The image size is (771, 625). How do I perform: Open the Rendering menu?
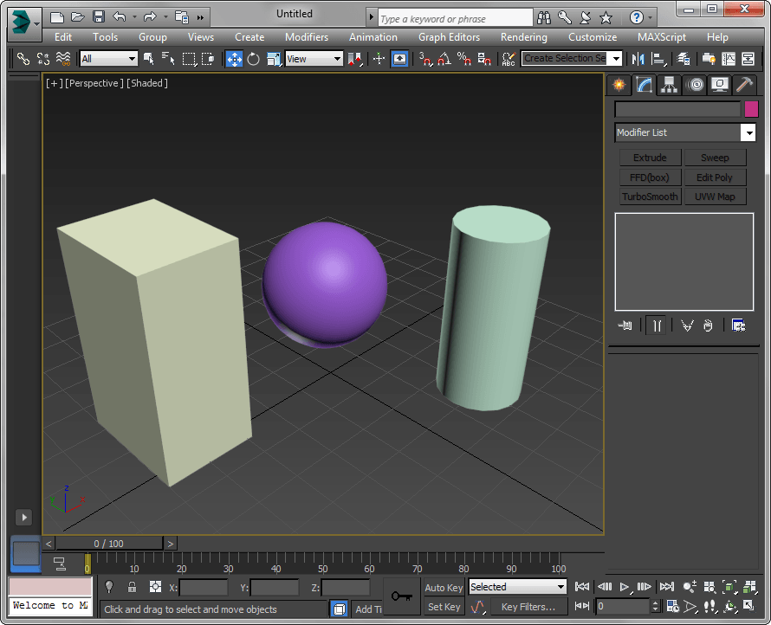click(523, 37)
